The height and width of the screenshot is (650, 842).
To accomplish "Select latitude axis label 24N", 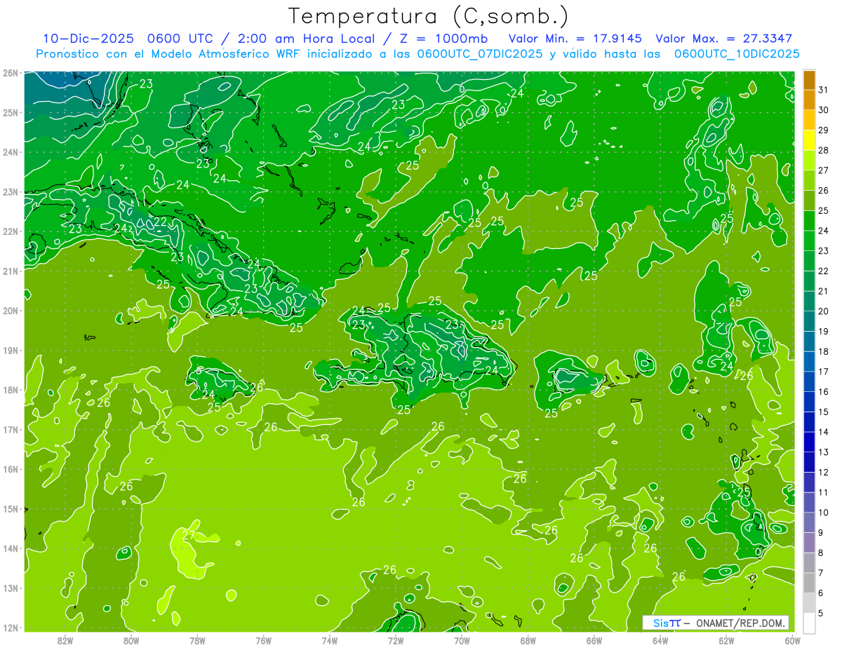I will pyautogui.click(x=10, y=152).
